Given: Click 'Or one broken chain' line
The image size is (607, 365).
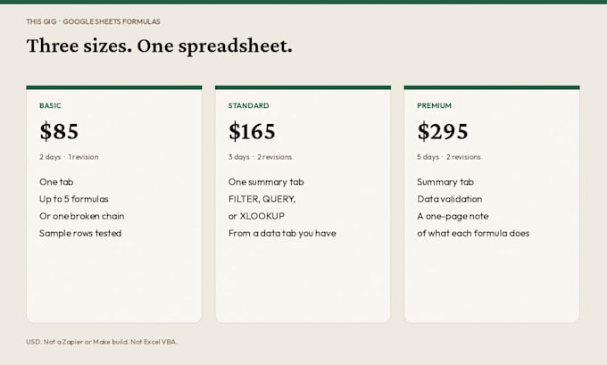Looking at the screenshot, I should point(82,216).
